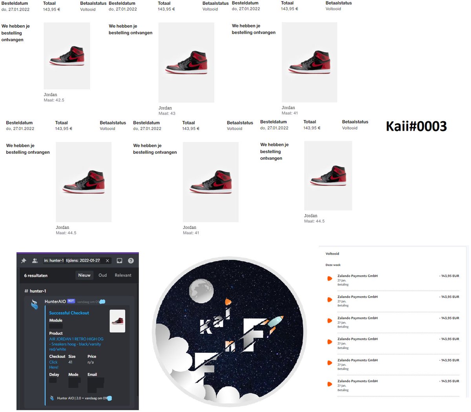Open the Jordan shoe image with Maat 42.5
Image resolution: width=471 pixels, height=412 pixels.
[67, 56]
